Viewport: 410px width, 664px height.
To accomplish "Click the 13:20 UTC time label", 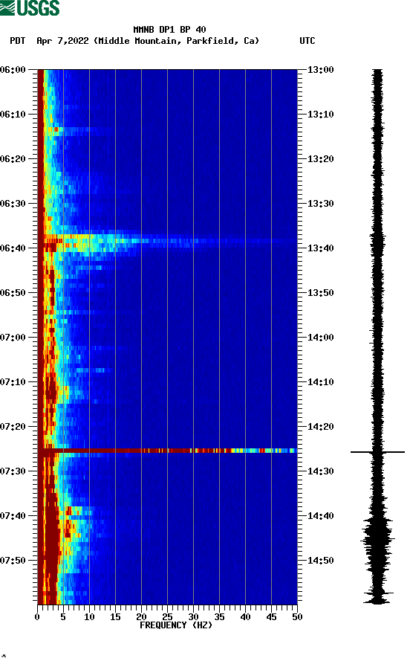I will (320, 159).
